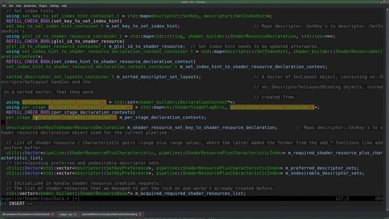
Task: Close the first tab ending in textures
Action: pos(53,214)
